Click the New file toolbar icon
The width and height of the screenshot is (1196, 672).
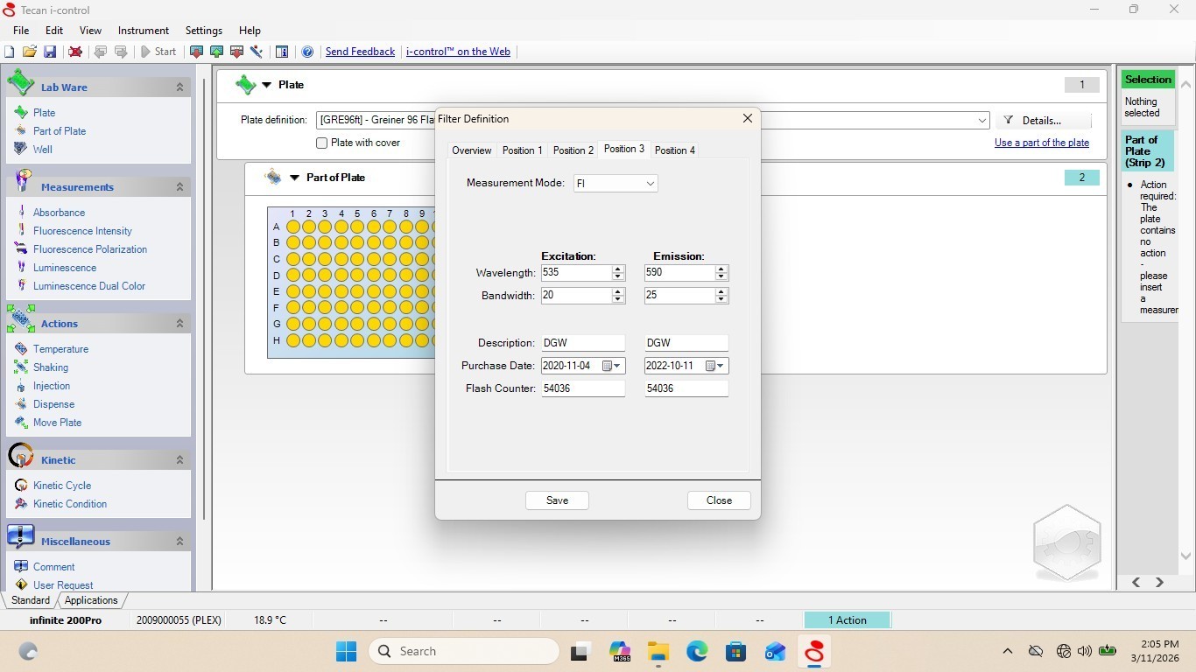point(10,52)
